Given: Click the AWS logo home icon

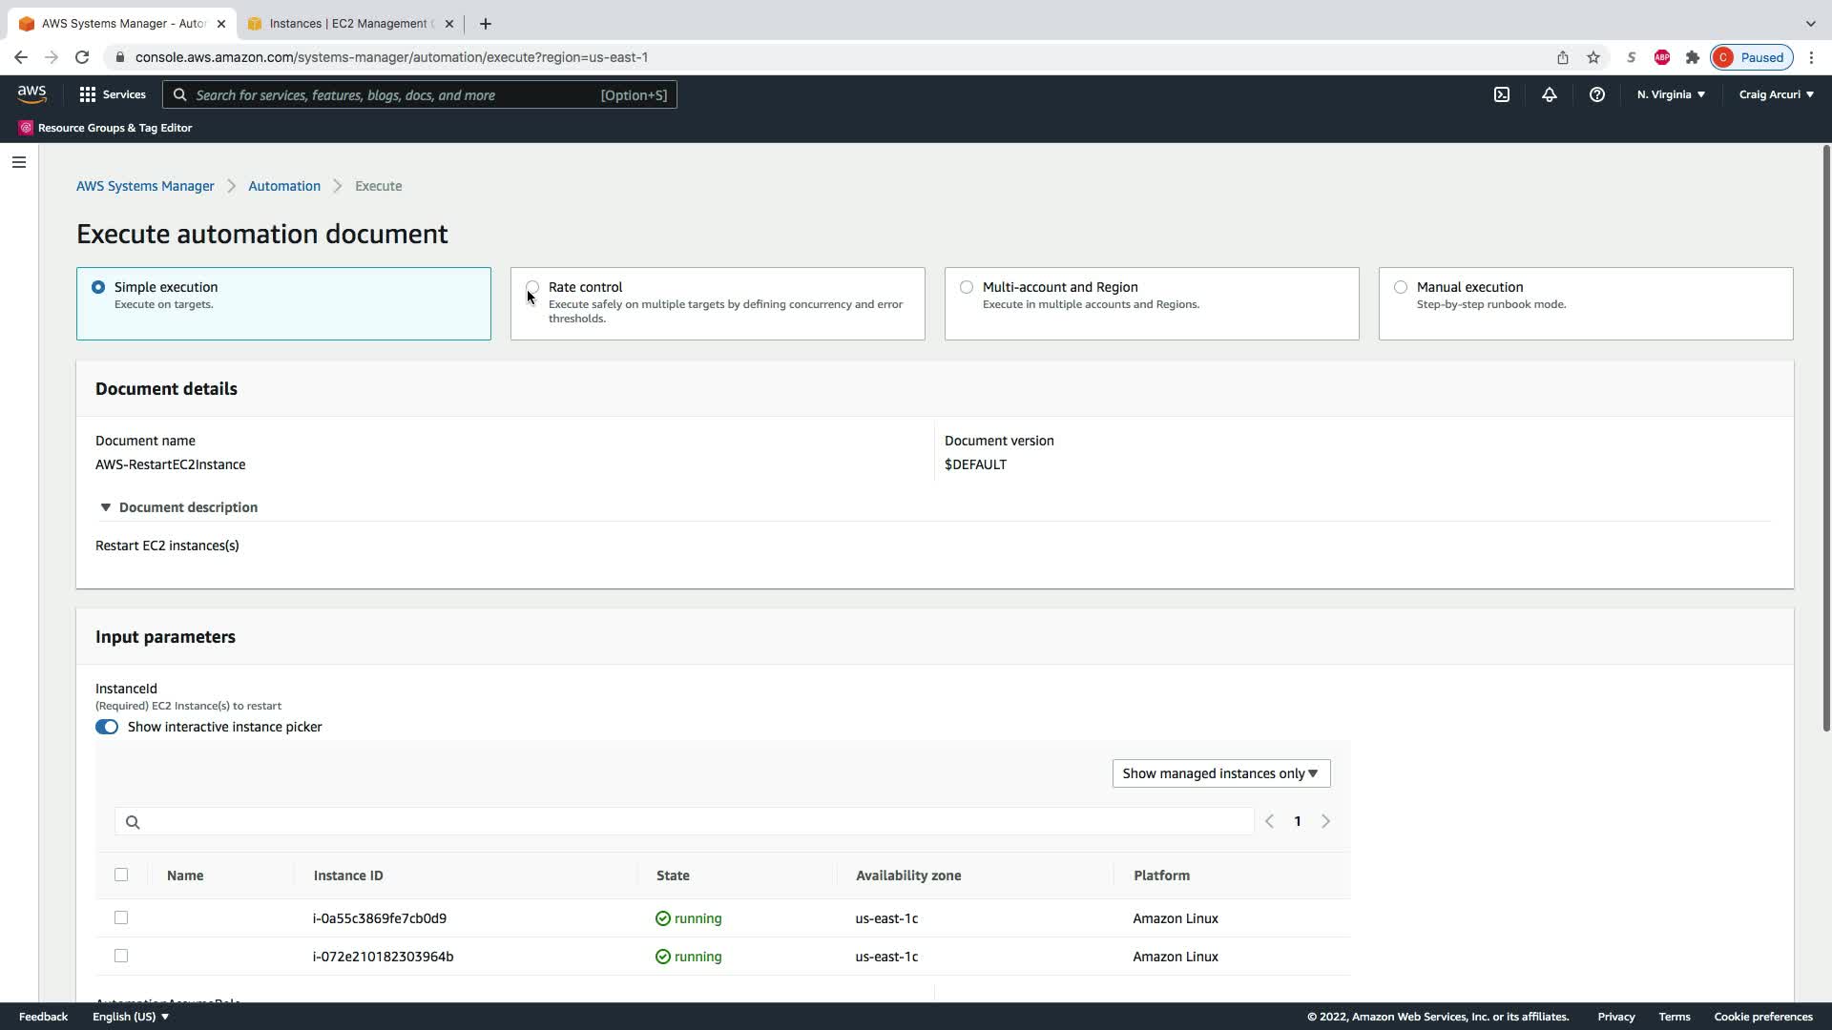Looking at the screenshot, I should coord(31,93).
